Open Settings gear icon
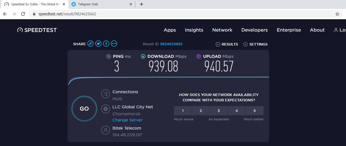Screen dimensions: 346x146 click(x=245, y=44)
